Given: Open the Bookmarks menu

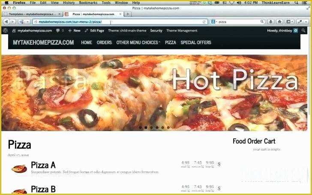Looking at the screenshot, I should (88, 3).
